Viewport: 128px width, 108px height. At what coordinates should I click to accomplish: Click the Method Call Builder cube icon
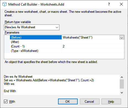pos(4,4)
